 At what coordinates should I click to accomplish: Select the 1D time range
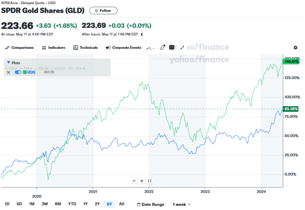click(x=7, y=204)
